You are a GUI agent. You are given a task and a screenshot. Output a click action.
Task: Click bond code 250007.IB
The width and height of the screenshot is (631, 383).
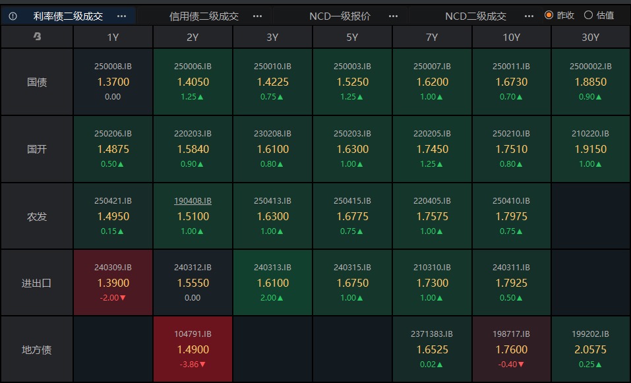coord(432,67)
